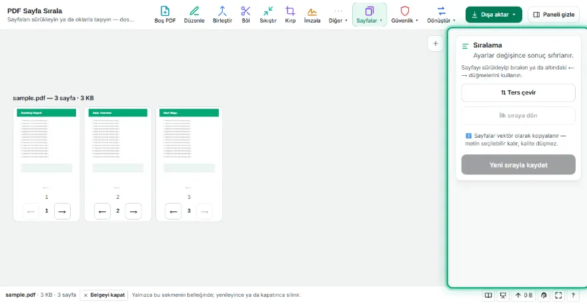Image resolution: width=587 pixels, height=304 pixels.
Task: Close the document with Belgeyi kapat
Action: click(103, 295)
